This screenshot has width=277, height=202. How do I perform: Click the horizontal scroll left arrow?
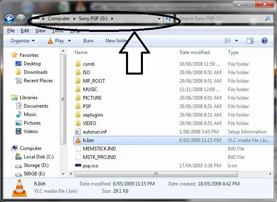[71, 174]
